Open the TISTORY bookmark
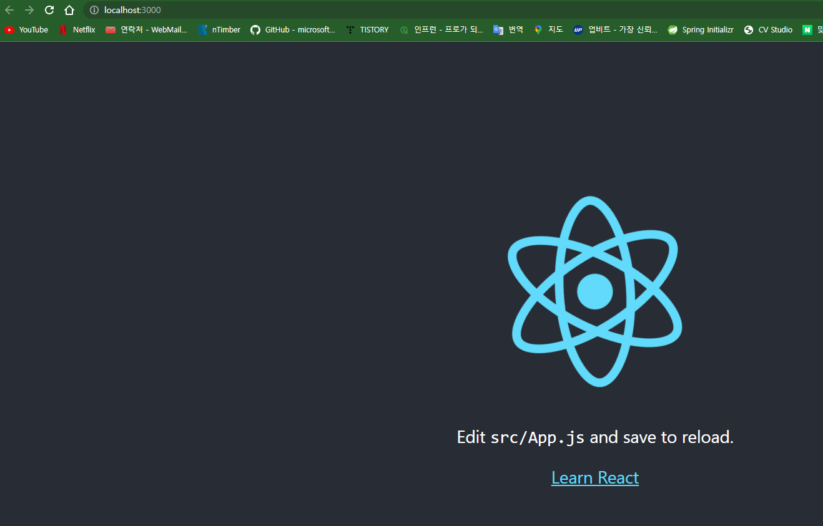The image size is (823, 526). point(367,29)
